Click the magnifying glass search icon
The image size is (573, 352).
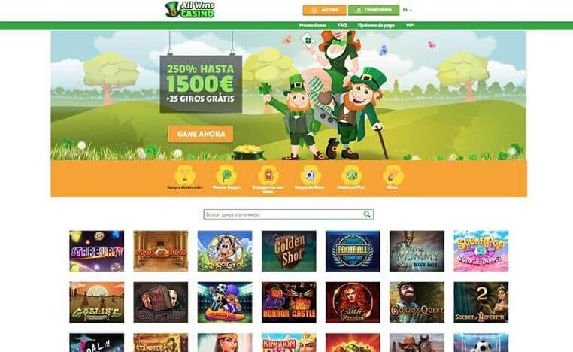[x=367, y=214]
